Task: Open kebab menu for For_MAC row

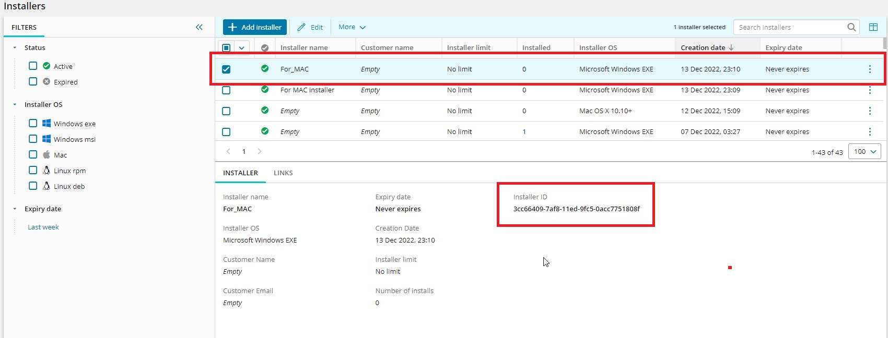Action: pos(870,69)
